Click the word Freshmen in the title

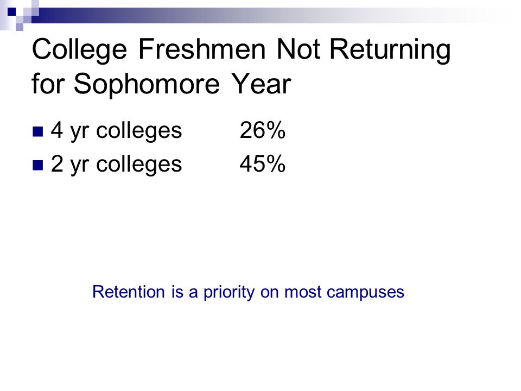(202, 49)
